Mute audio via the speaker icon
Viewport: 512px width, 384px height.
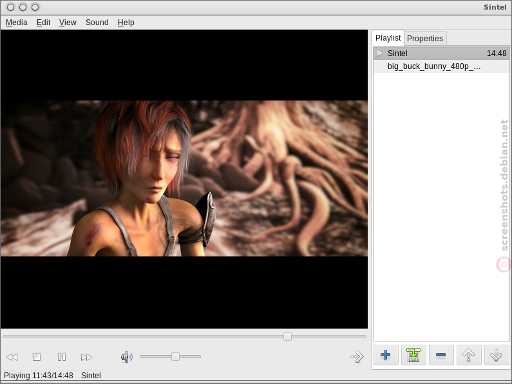point(127,357)
